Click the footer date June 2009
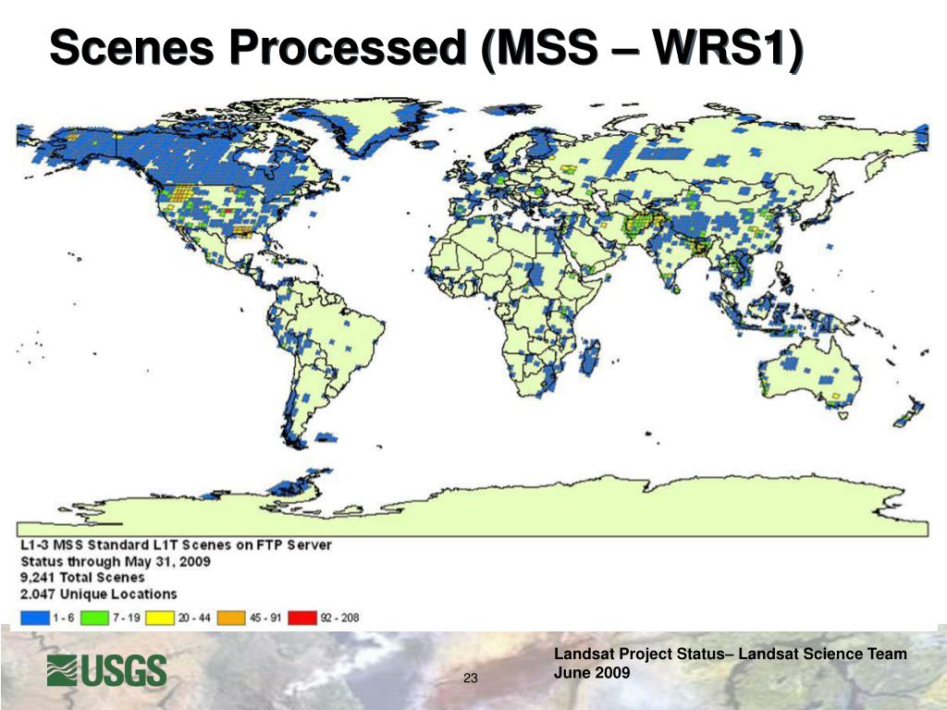Viewport: 947px width, 710px height. [x=592, y=673]
